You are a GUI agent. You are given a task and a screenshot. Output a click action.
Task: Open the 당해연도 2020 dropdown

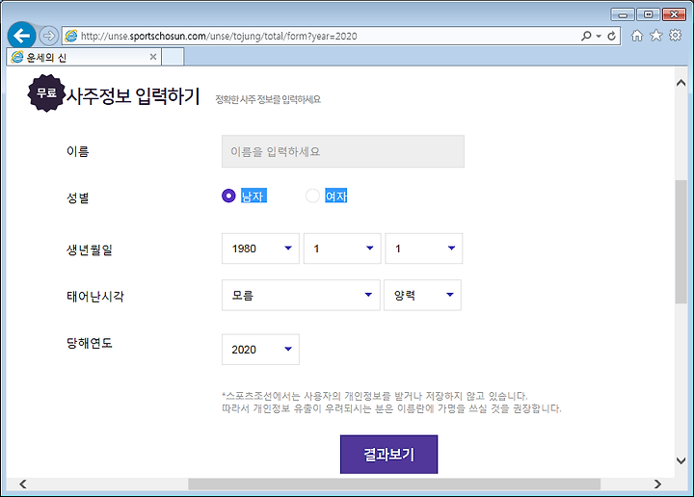click(x=260, y=350)
